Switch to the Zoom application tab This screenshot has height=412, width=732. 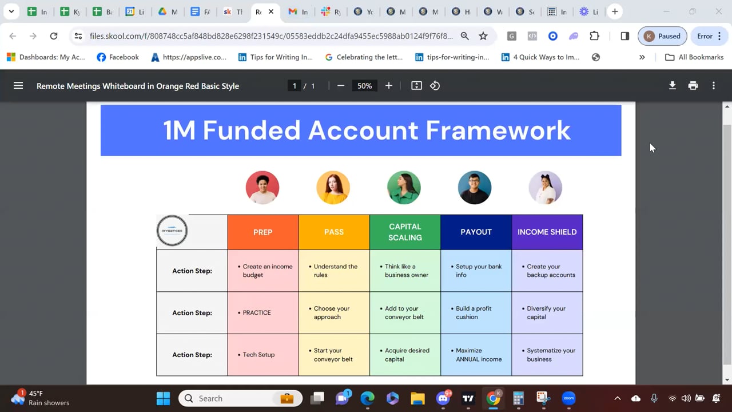568,398
